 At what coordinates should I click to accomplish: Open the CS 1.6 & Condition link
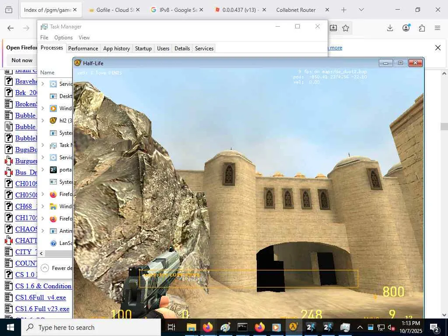click(43, 286)
